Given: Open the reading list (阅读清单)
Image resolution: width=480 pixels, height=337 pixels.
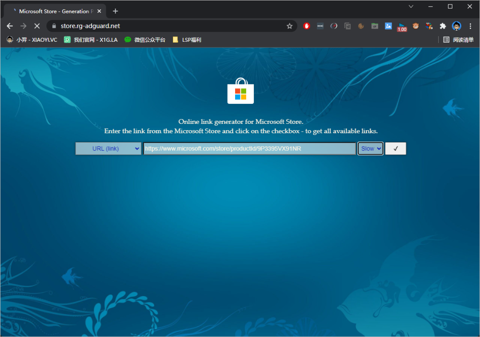Looking at the screenshot, I should click(x=458, y=40).
